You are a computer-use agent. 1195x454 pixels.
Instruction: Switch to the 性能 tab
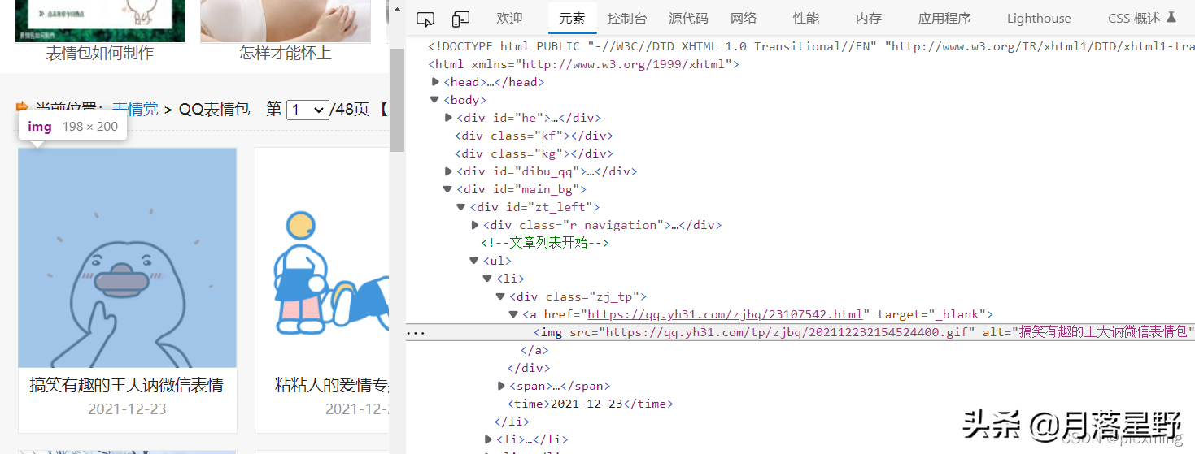point(806,19)
